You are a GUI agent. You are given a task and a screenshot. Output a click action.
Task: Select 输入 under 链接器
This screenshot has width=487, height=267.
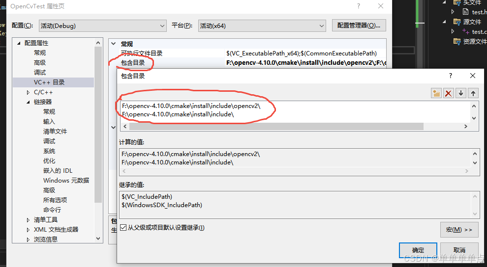coord(49,122)
